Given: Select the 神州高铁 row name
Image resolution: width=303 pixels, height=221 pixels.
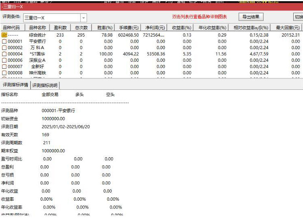Looking at the screenshot, I should pyautogui.click(x=37, y=73).
